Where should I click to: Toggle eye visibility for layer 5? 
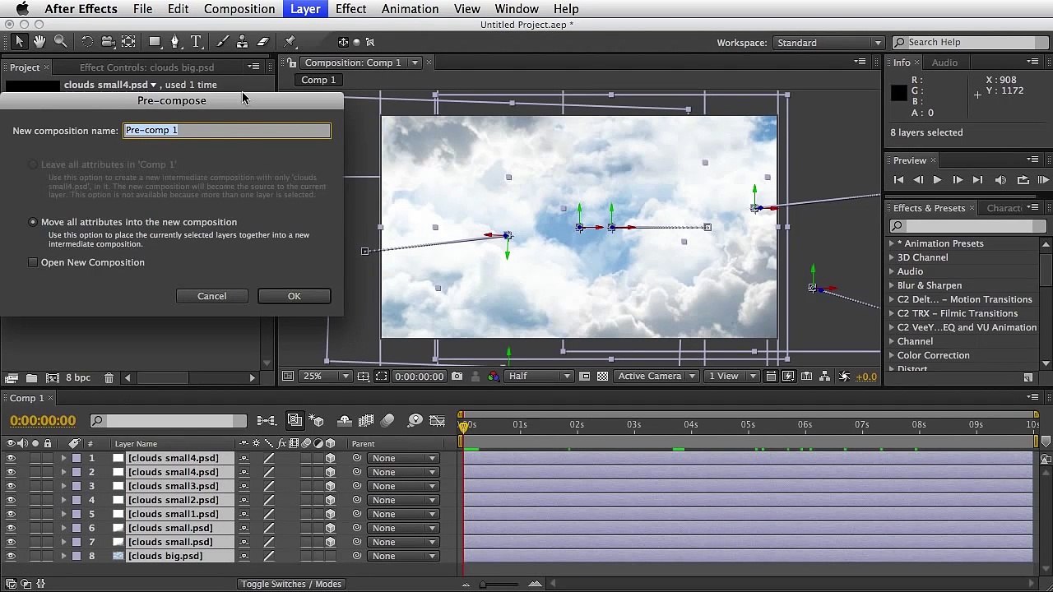click(11, 515)
